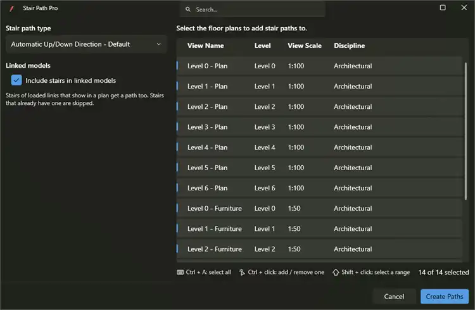The image size is (475, 310).
Task: Click the 1:100 scale of Level 0 - Plan
Action: [296, 66]
